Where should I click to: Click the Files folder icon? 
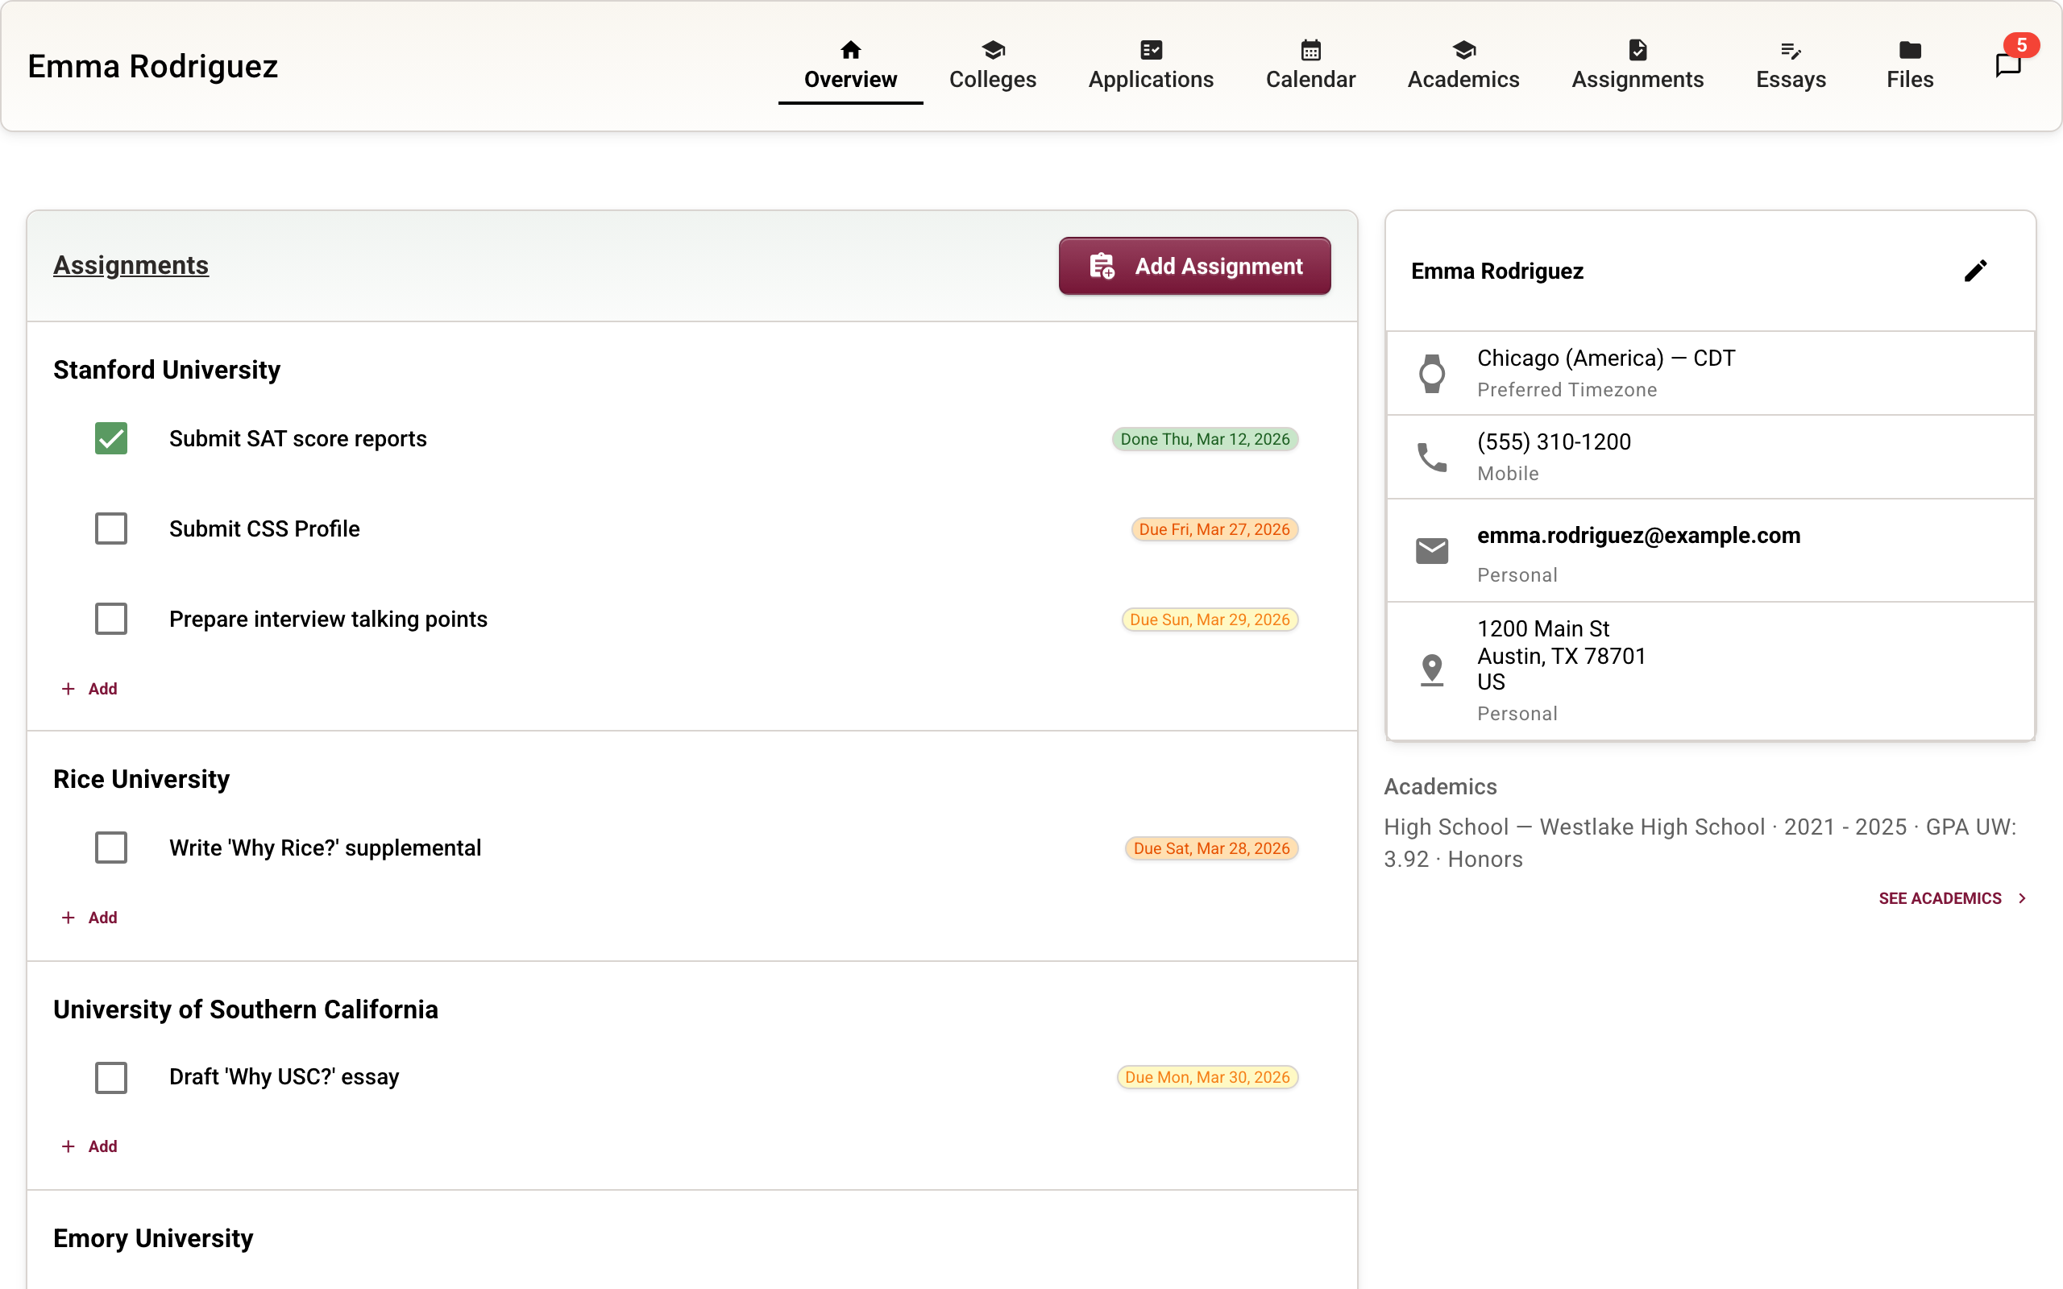point(1910,49)
